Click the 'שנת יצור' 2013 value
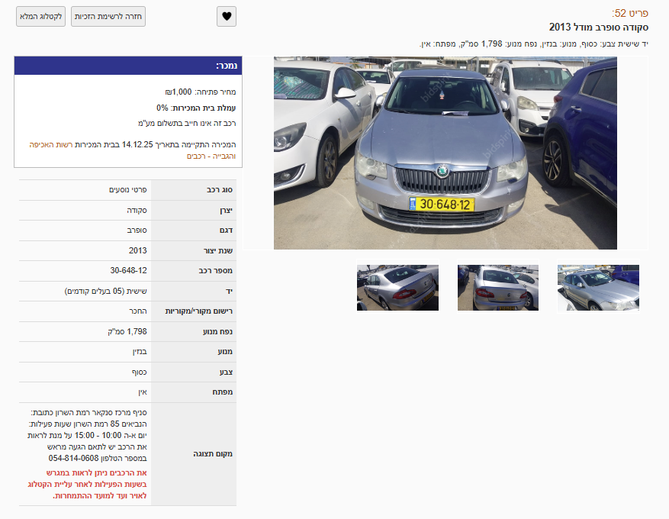 [x=138, y=250]
